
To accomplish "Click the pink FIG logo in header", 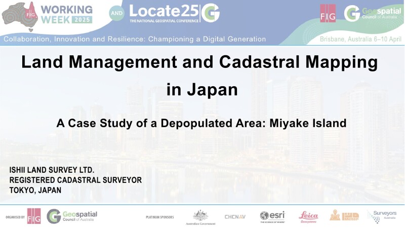I will pyautogui.click(x=328, y=14).
